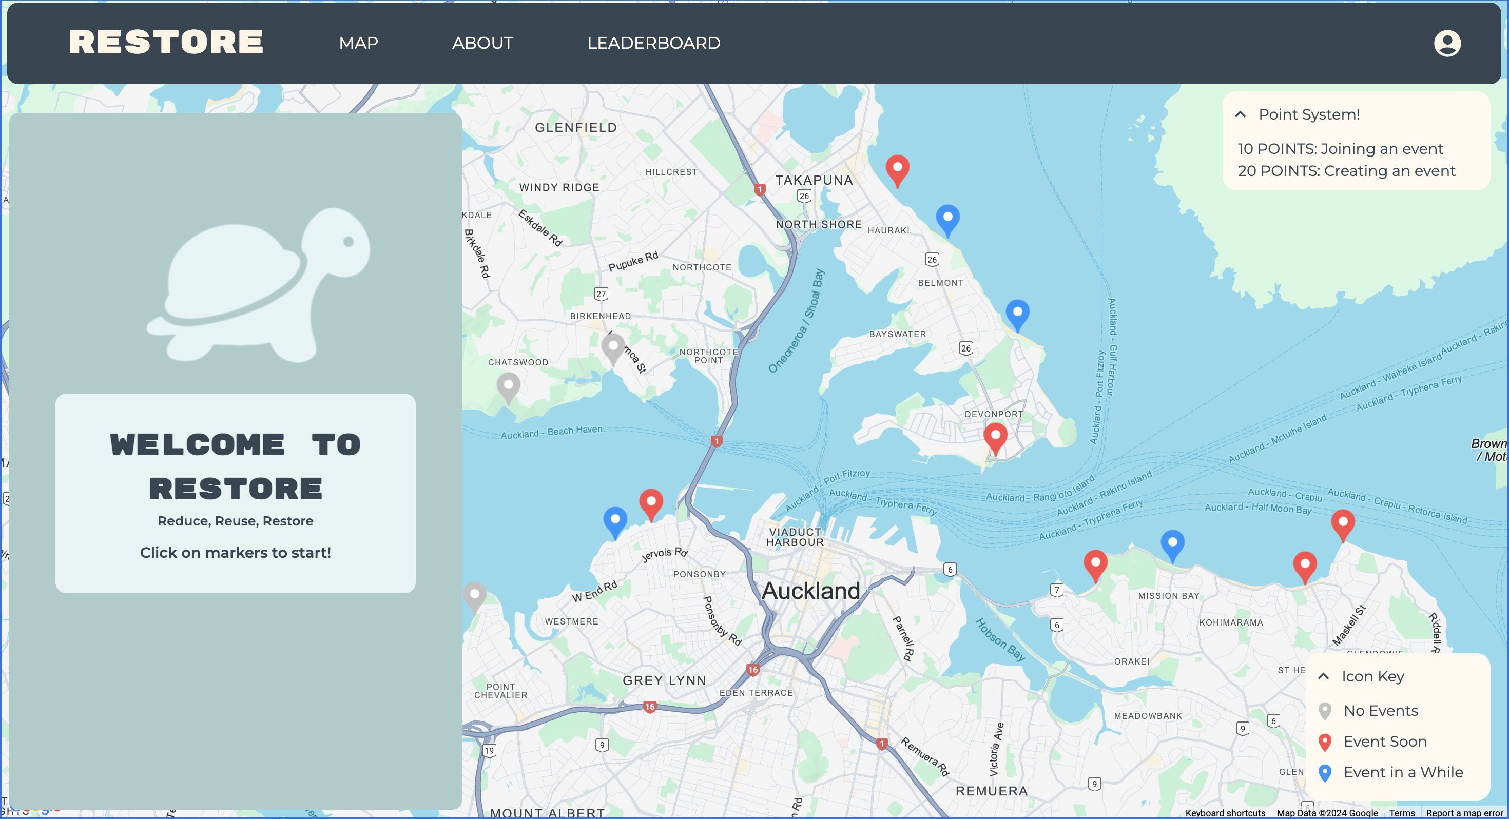The image size is (1509, 819).
Task: Click the grey marker below Birkenhead
Action: point(613,347)
